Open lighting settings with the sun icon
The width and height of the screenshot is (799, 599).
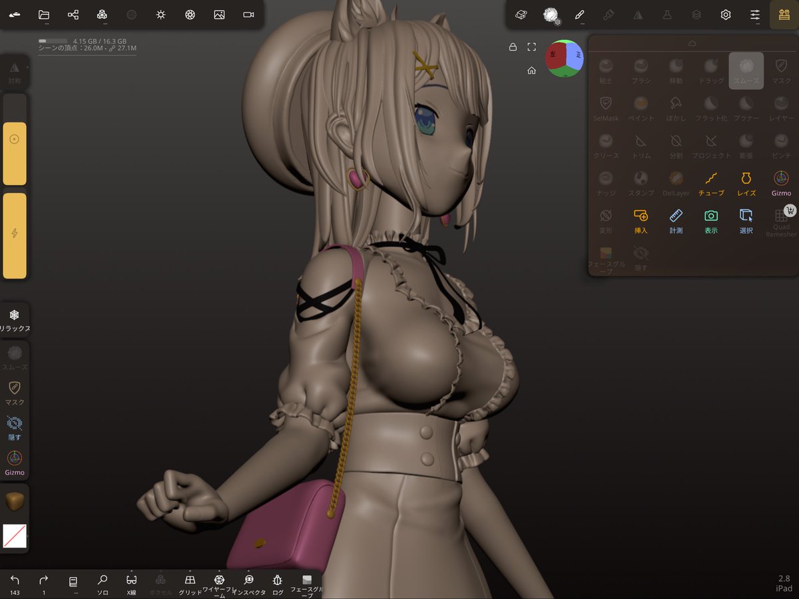pyautogui.click(x=160, y=14)
